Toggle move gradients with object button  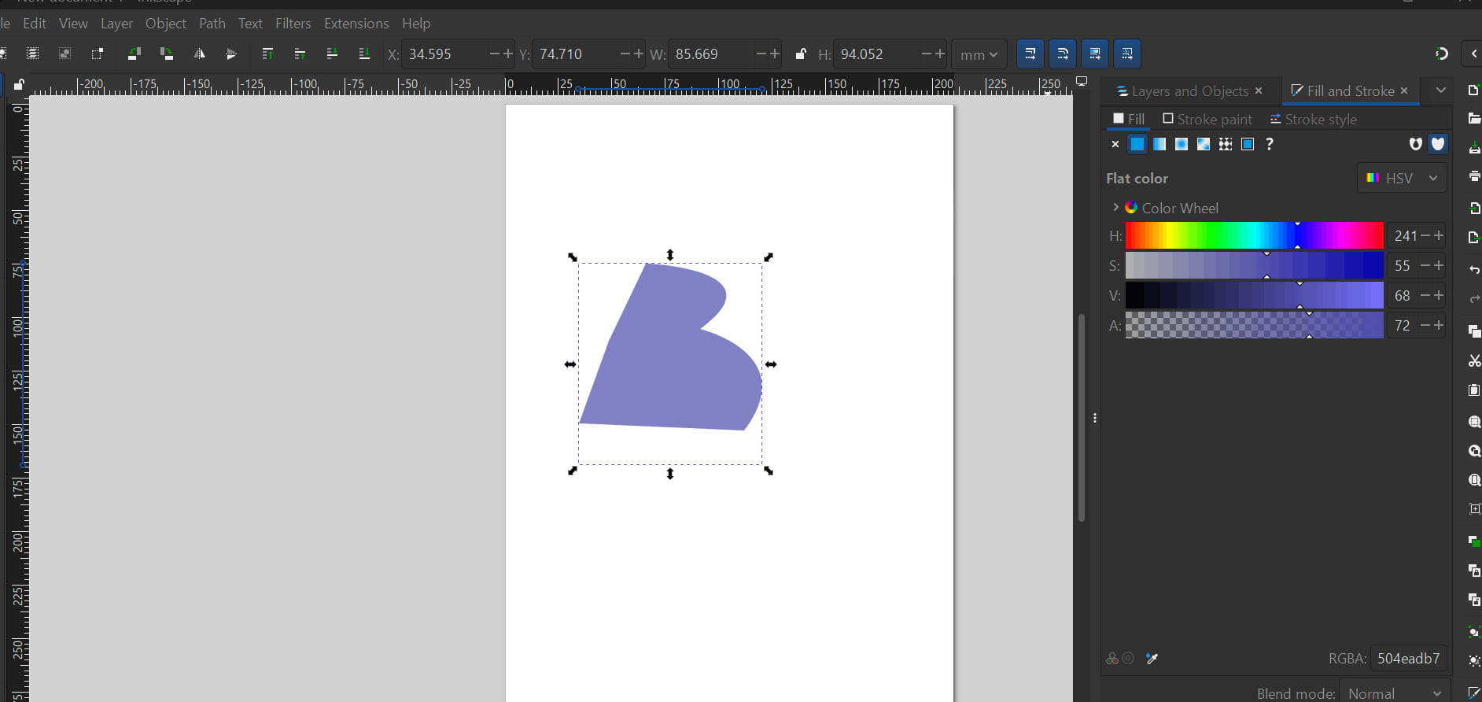1094,54
